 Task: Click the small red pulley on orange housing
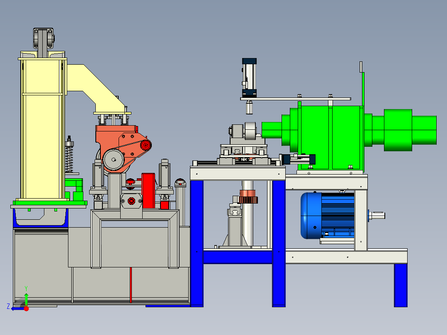pos(146,145)
